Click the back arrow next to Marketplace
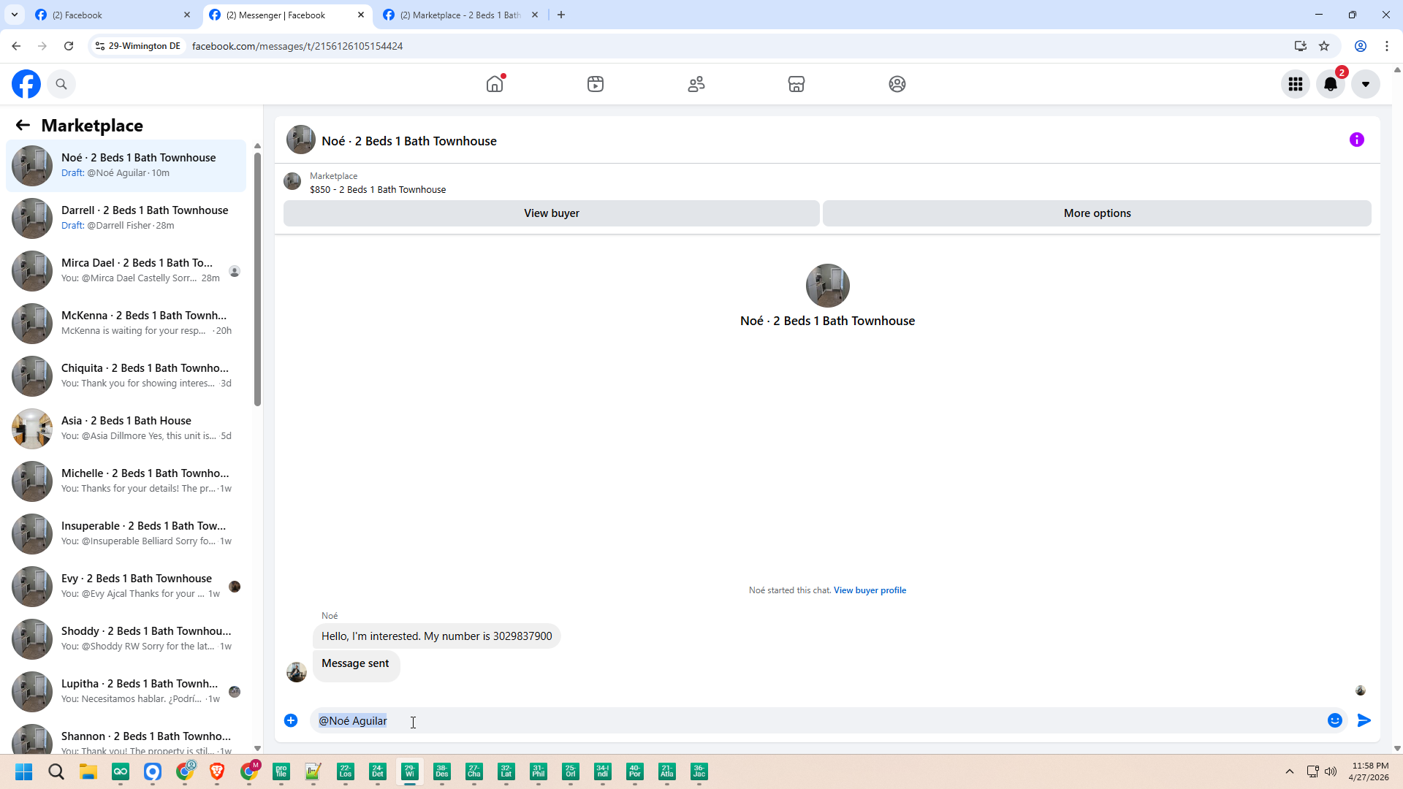This screenshot has height=789, width=1403. (x=23, y=125)
